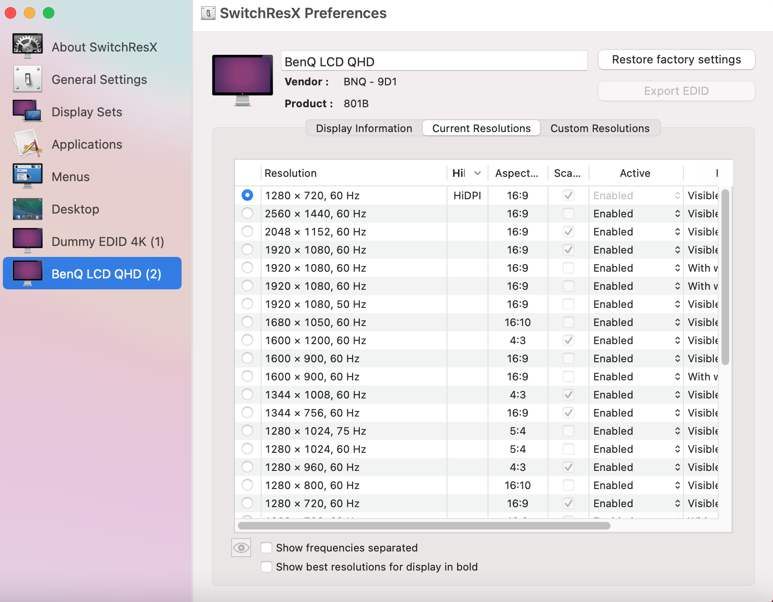Open the Custom Resolutions tab
Screen dimensions: 773x602
point(600,128)
